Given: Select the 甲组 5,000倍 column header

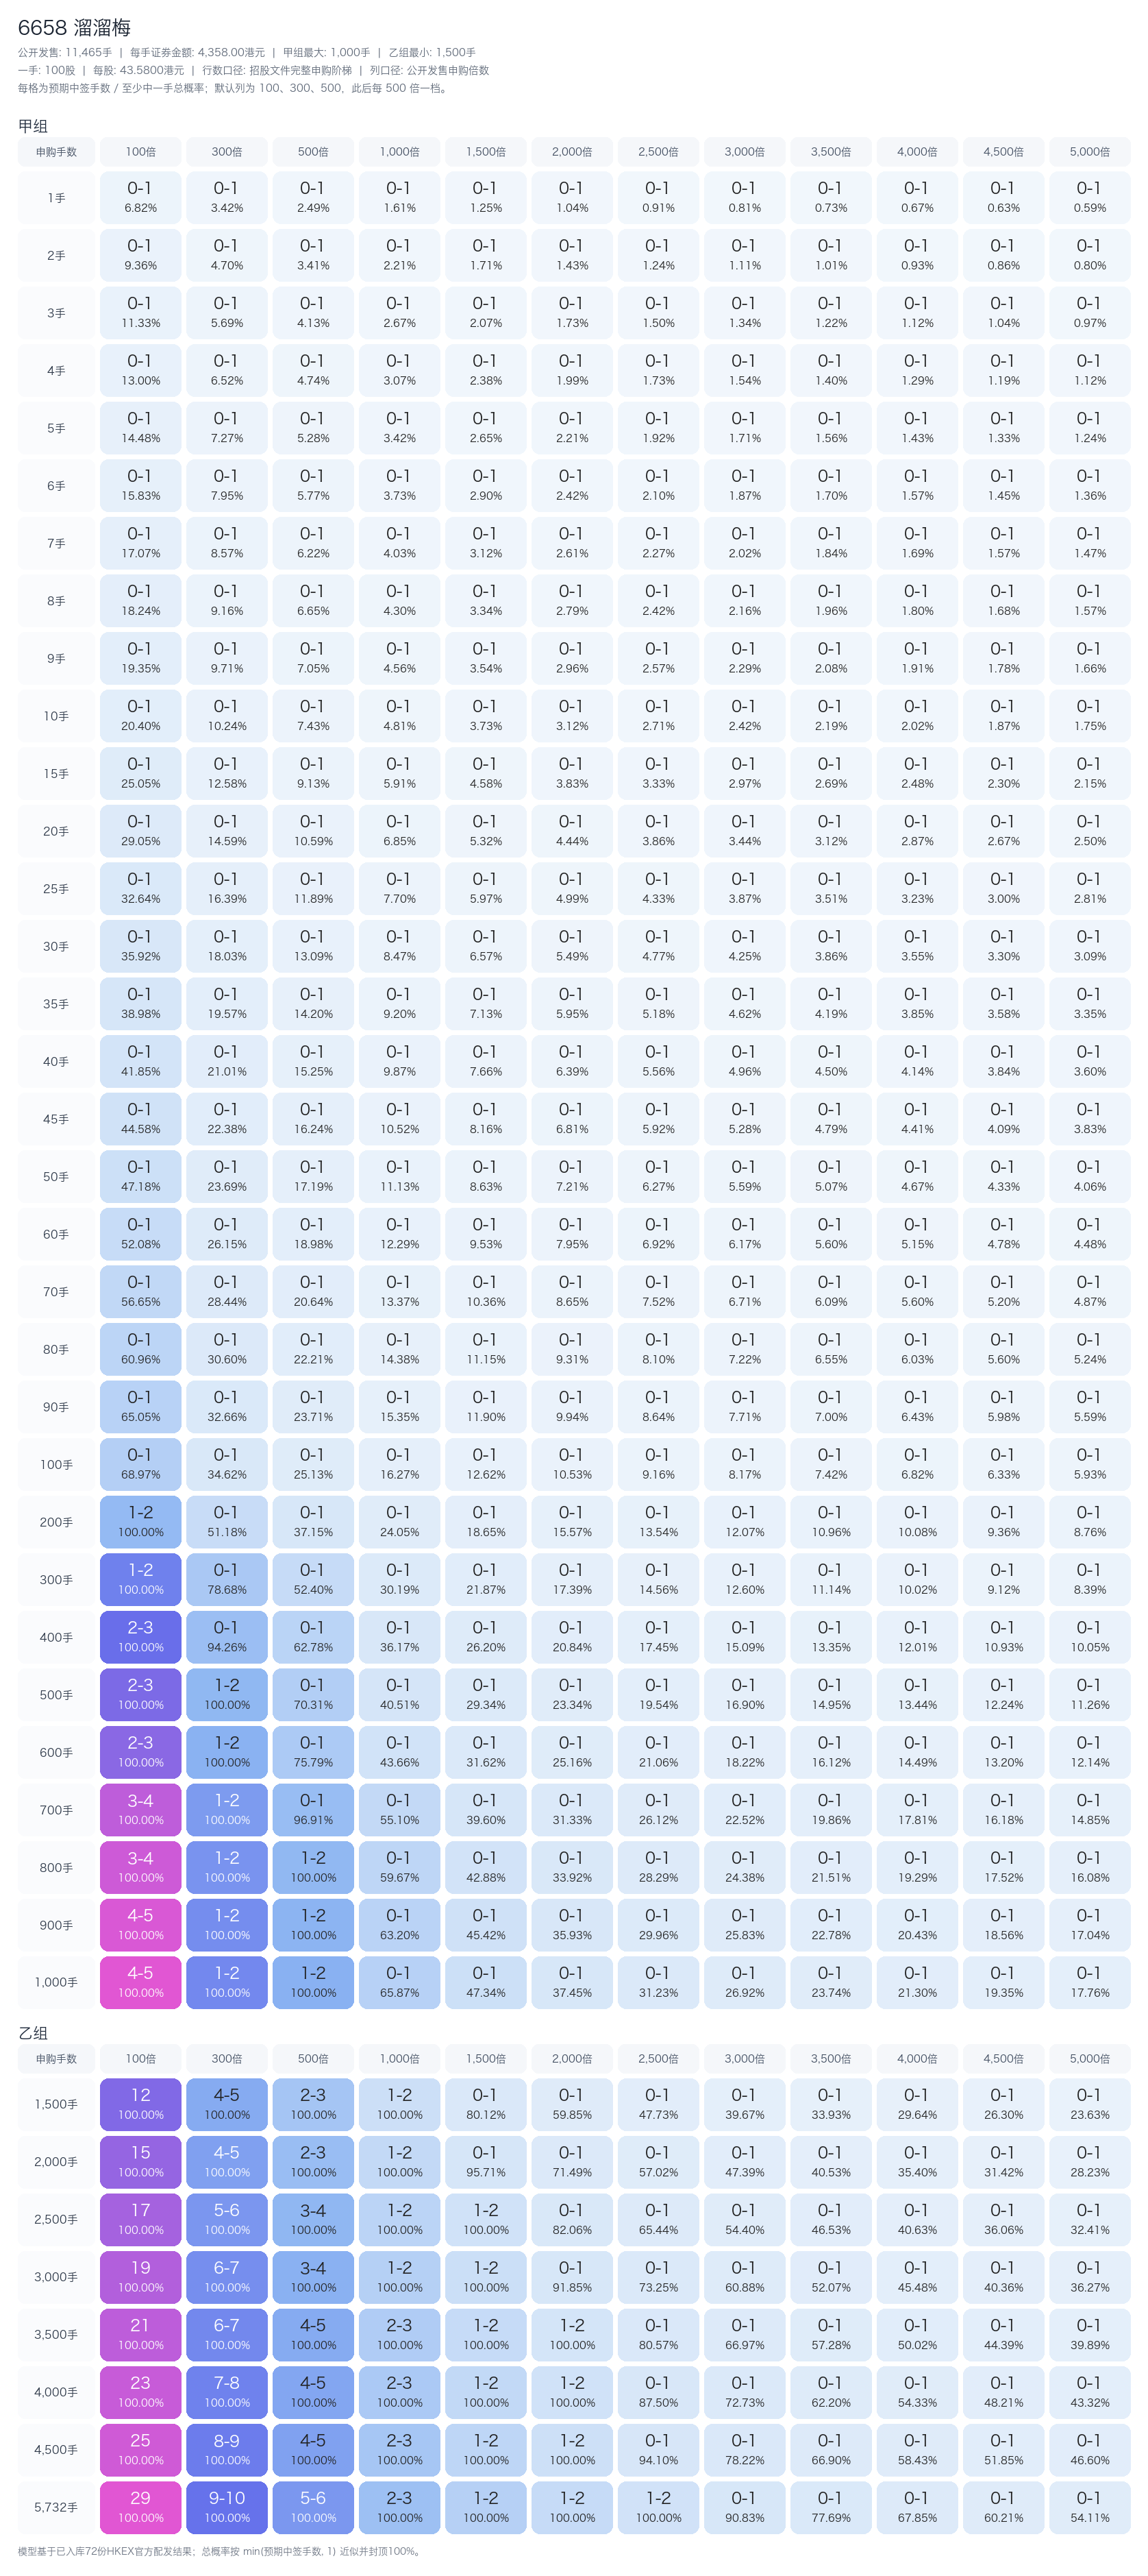Looking at the screenshot, I should [x=1089, y=152].
